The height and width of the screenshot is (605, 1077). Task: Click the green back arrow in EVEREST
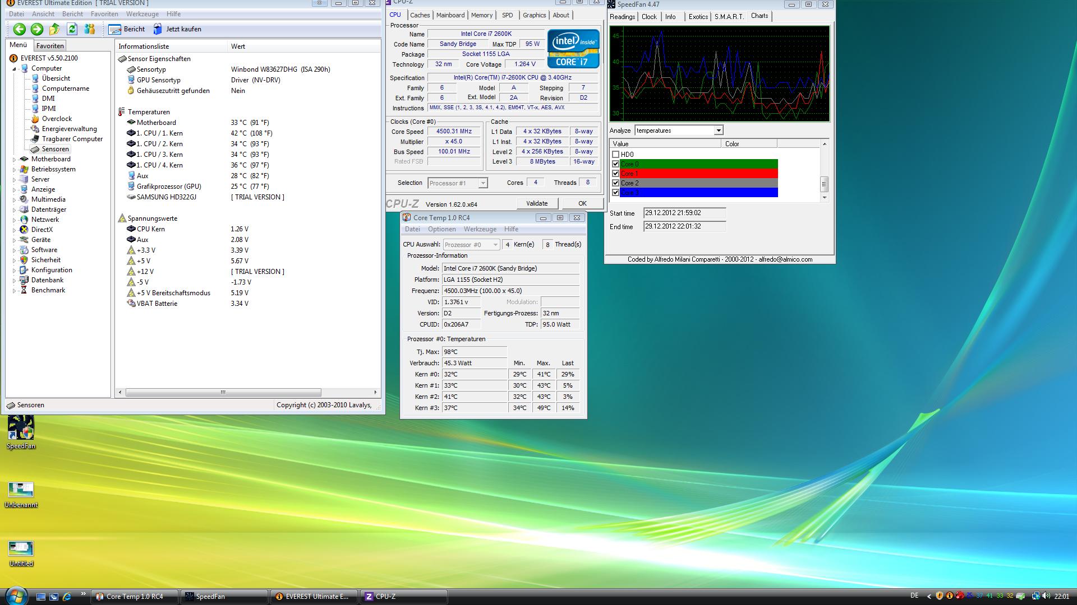20,29
